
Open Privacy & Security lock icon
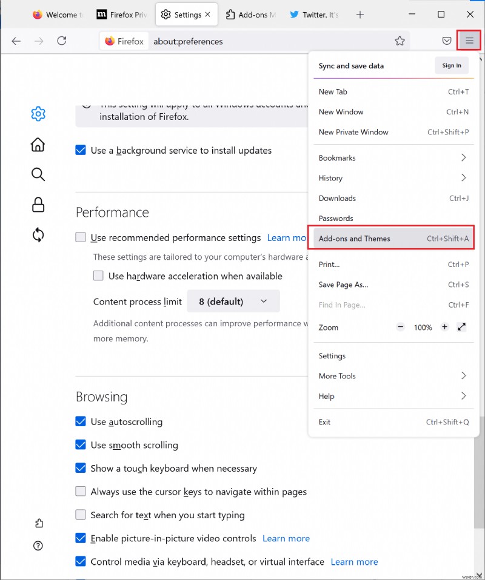38,205
